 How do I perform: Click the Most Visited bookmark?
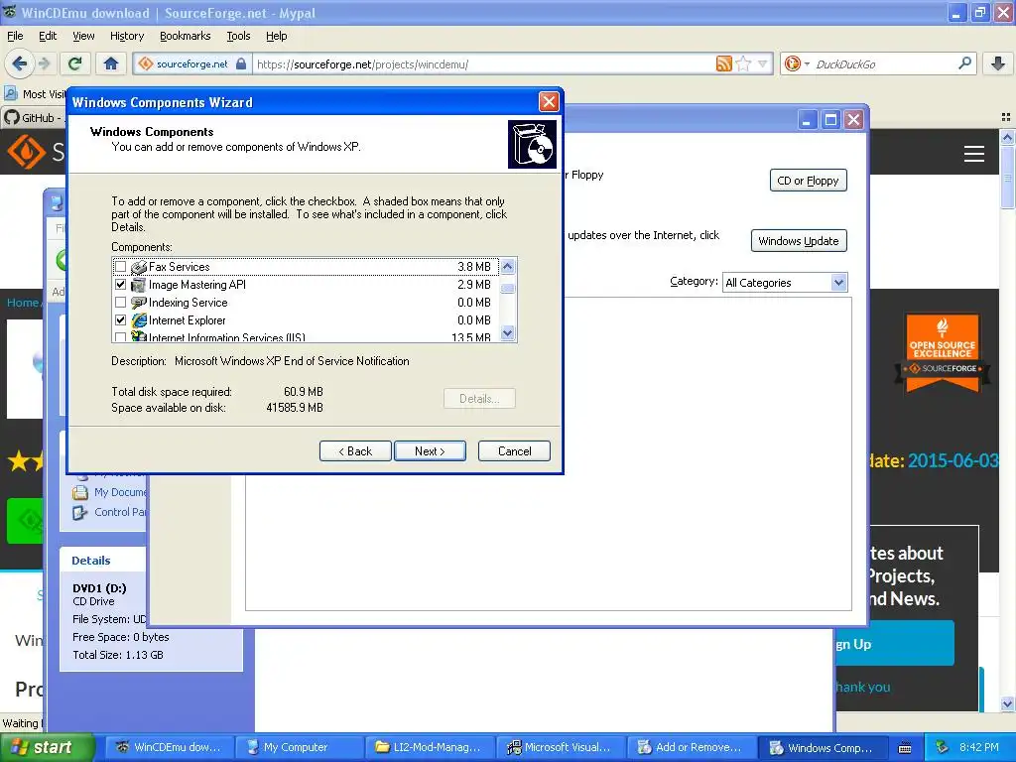point(36,94)
